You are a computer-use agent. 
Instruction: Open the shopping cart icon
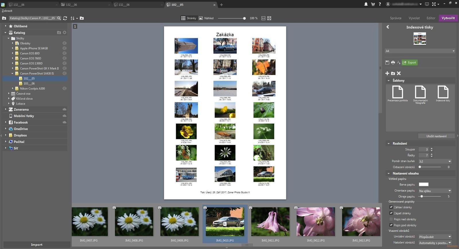(373, 4)
